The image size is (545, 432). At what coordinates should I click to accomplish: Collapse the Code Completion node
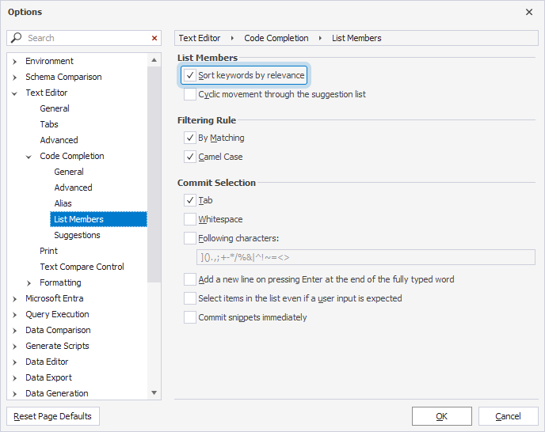click(29, 156)
